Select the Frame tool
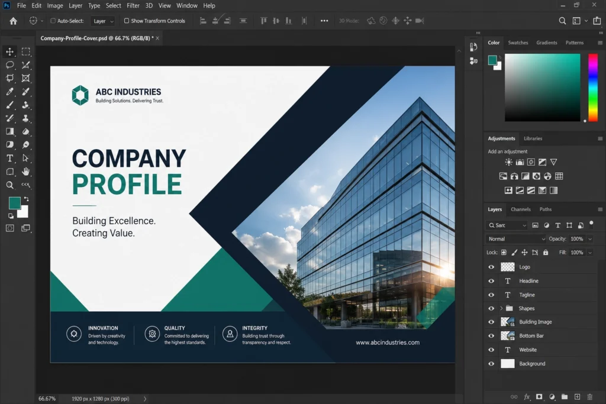The height and width of the screenshot is (404, 606). coord(26,78)
